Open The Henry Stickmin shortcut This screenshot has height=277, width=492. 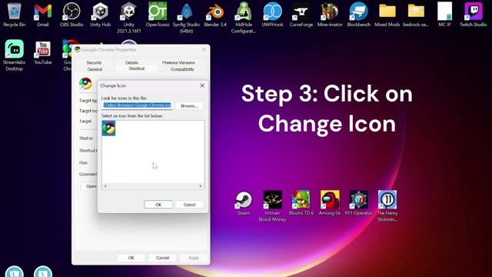click(x=387, y=206)
